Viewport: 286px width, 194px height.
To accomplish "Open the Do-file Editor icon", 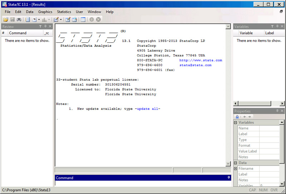I will [x=56, y=19].
